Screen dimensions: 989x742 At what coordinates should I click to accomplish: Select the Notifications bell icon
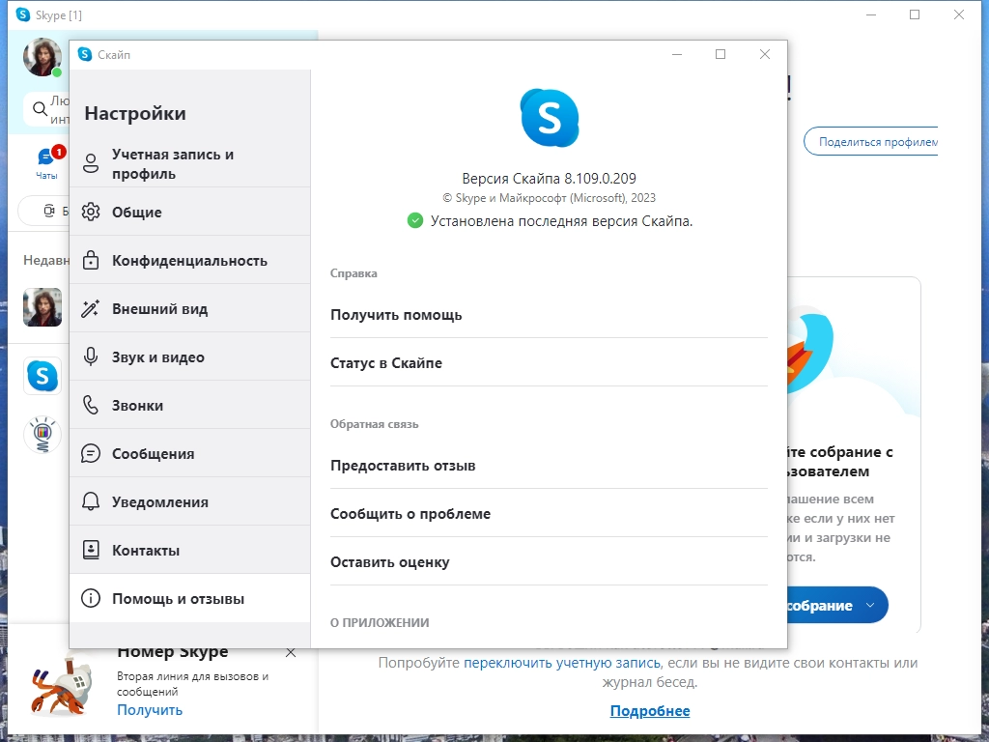(91, 501)
